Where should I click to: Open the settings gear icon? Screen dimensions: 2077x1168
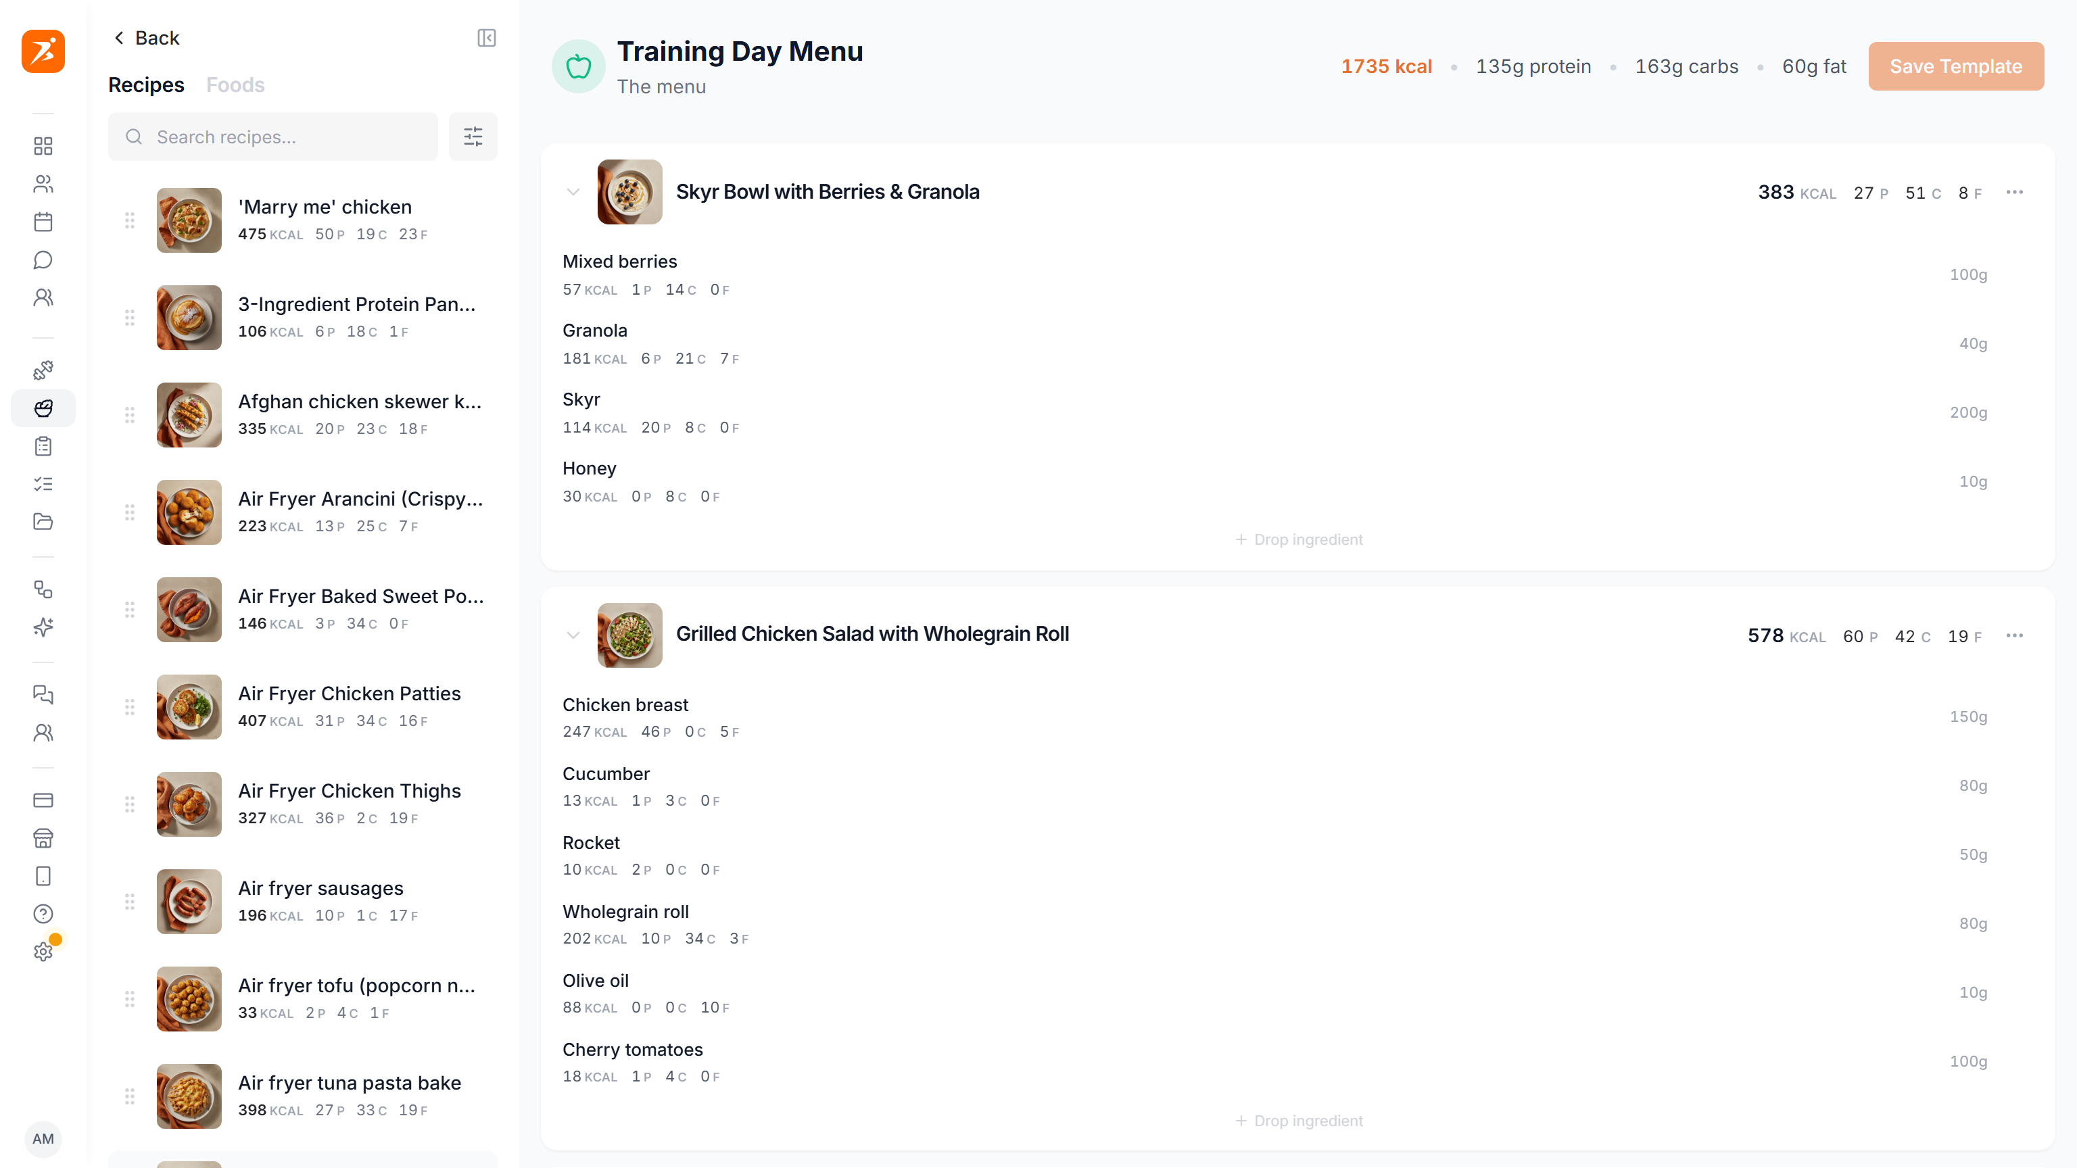click(x=43, y=952)
